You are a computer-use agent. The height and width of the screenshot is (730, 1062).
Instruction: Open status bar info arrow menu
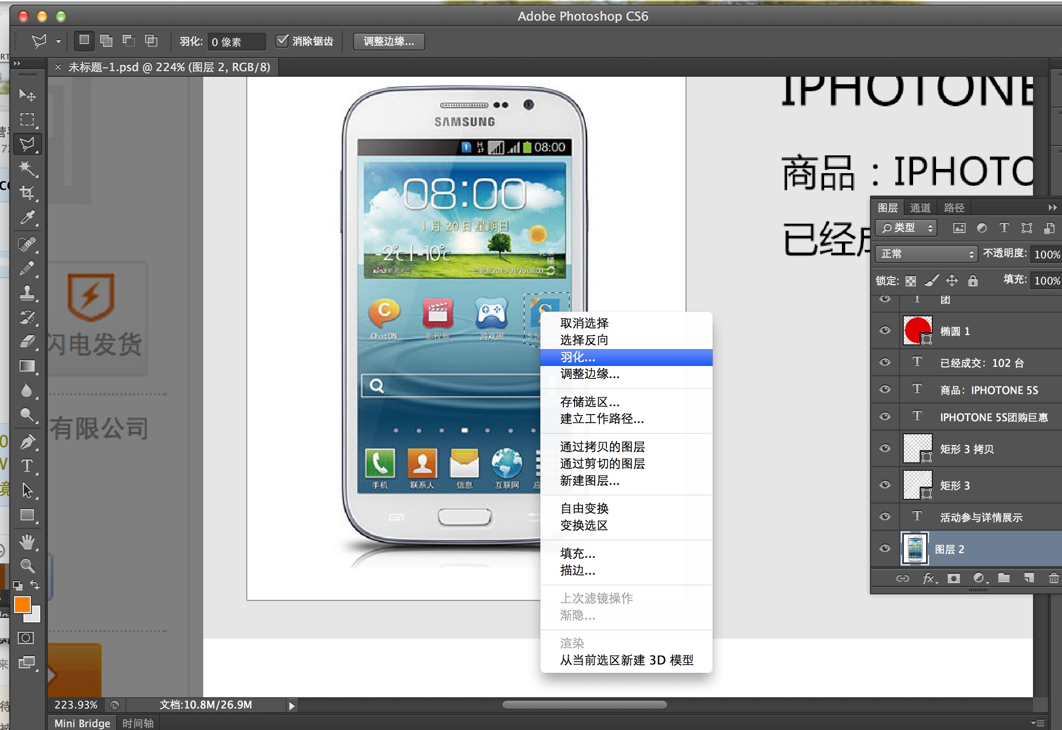291,706
